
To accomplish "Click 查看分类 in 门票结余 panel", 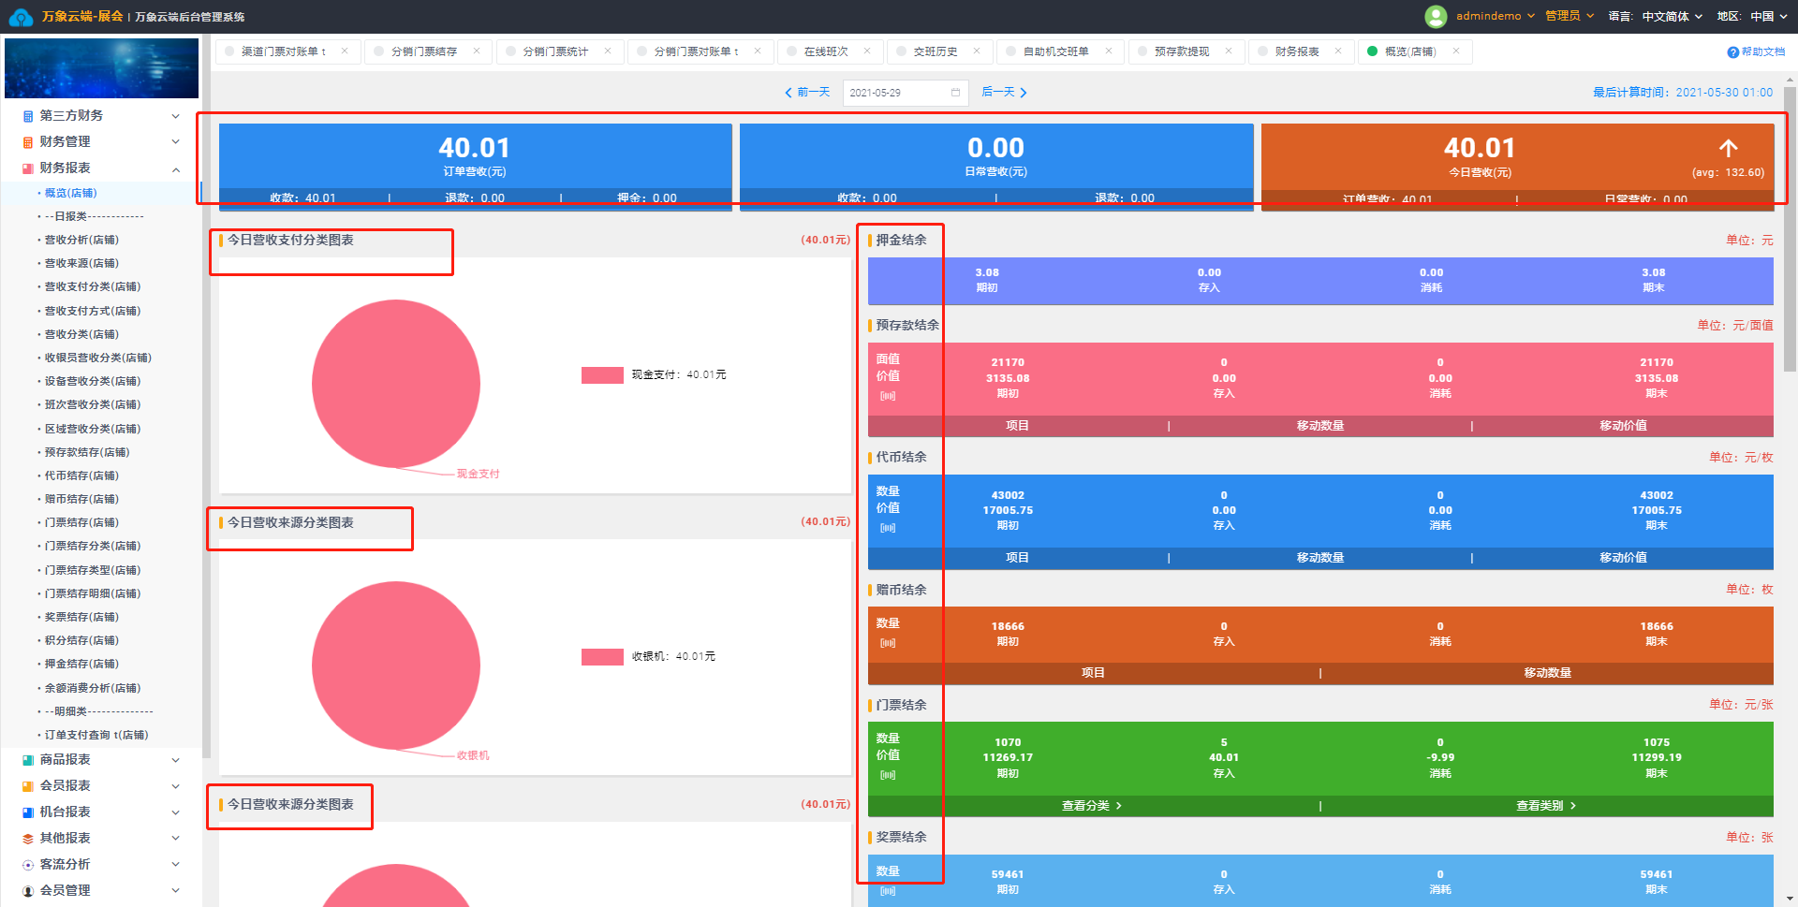I will coord(1092,806).
